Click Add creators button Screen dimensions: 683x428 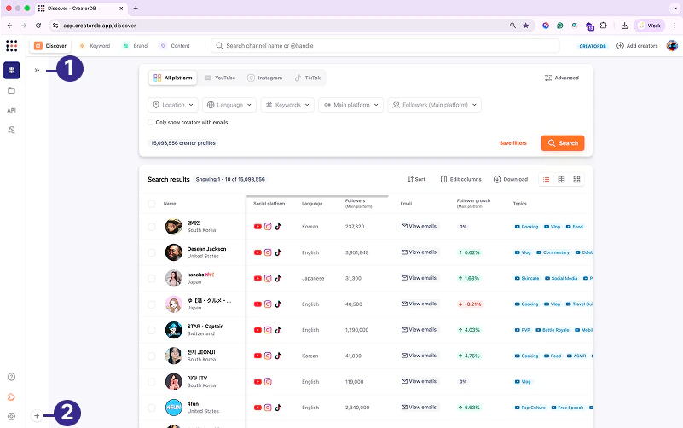(x=637, y=46)
